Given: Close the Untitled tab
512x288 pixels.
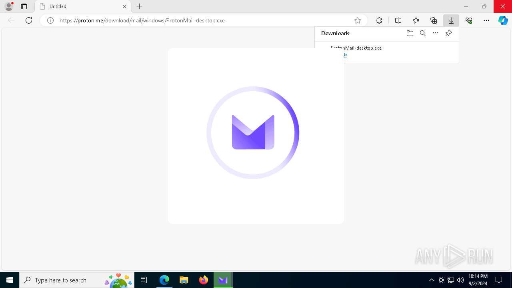Looking at the screenshot, I should pos(124,6).
